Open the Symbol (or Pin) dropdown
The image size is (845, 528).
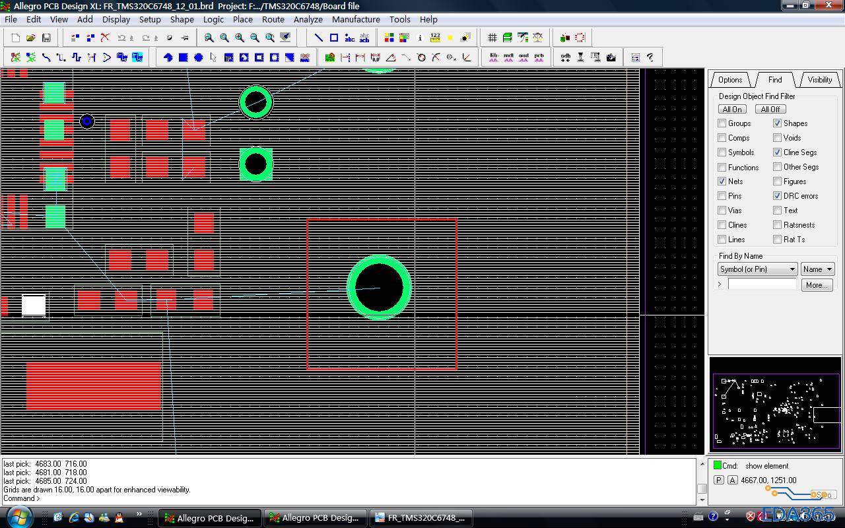point(757,269)
